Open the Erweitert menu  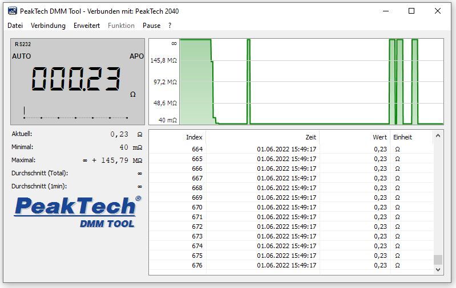pos(87,26)
